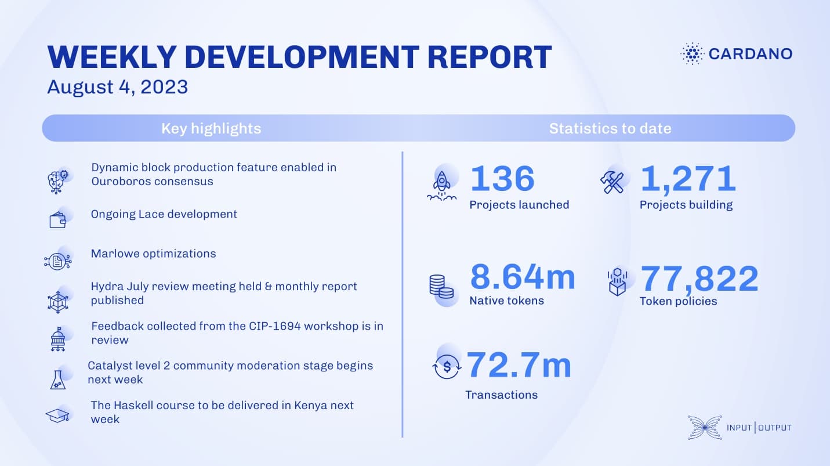Click the 1,271 figure

pos(688,179)
